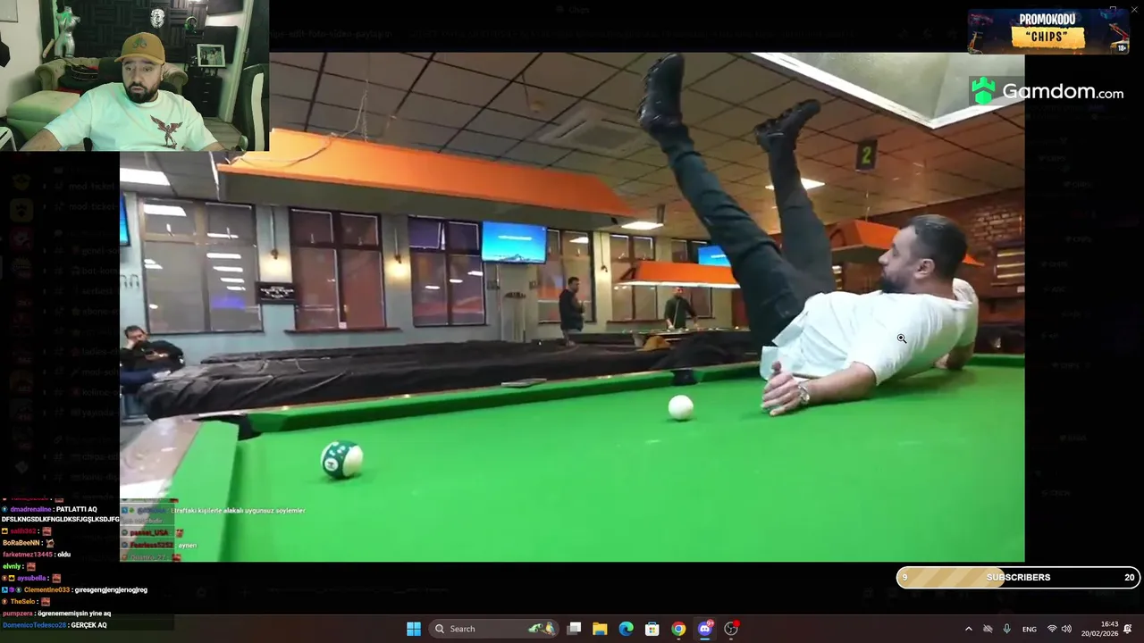This screenshot has width=1144, height=643.
Task: Click the username salih362 in chat
Action: pos(24,531)
